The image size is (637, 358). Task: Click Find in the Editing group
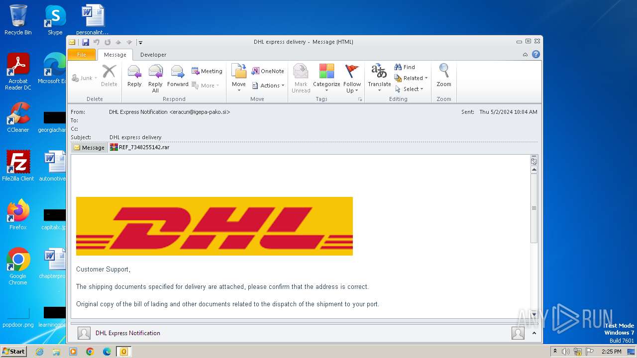pos(405,67)
